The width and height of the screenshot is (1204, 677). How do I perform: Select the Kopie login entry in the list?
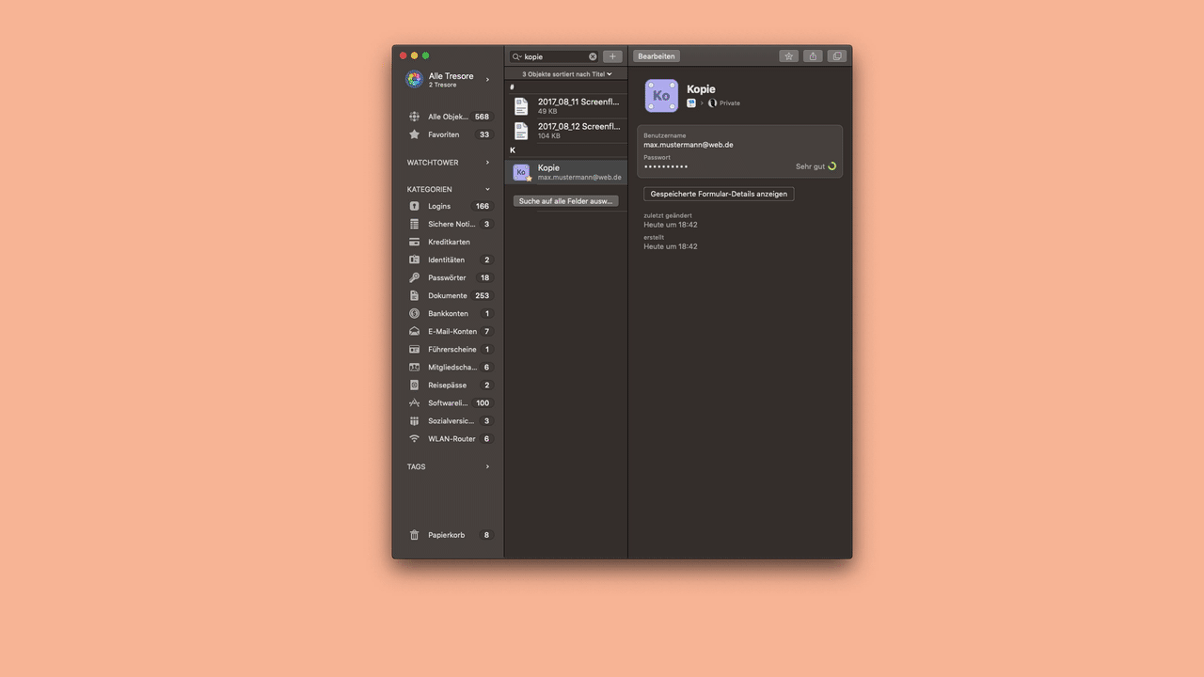point(566,172)
